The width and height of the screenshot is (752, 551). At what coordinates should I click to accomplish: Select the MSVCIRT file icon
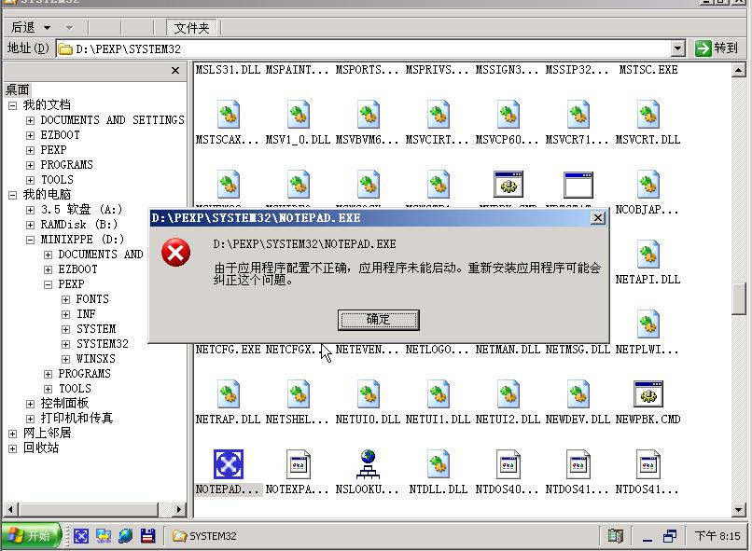(x=439, y=115)
